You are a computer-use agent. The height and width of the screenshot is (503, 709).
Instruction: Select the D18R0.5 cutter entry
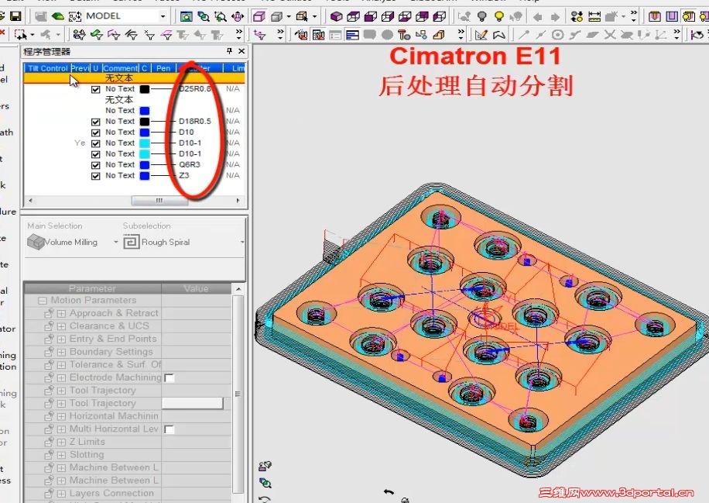click(x=195, y=122)
